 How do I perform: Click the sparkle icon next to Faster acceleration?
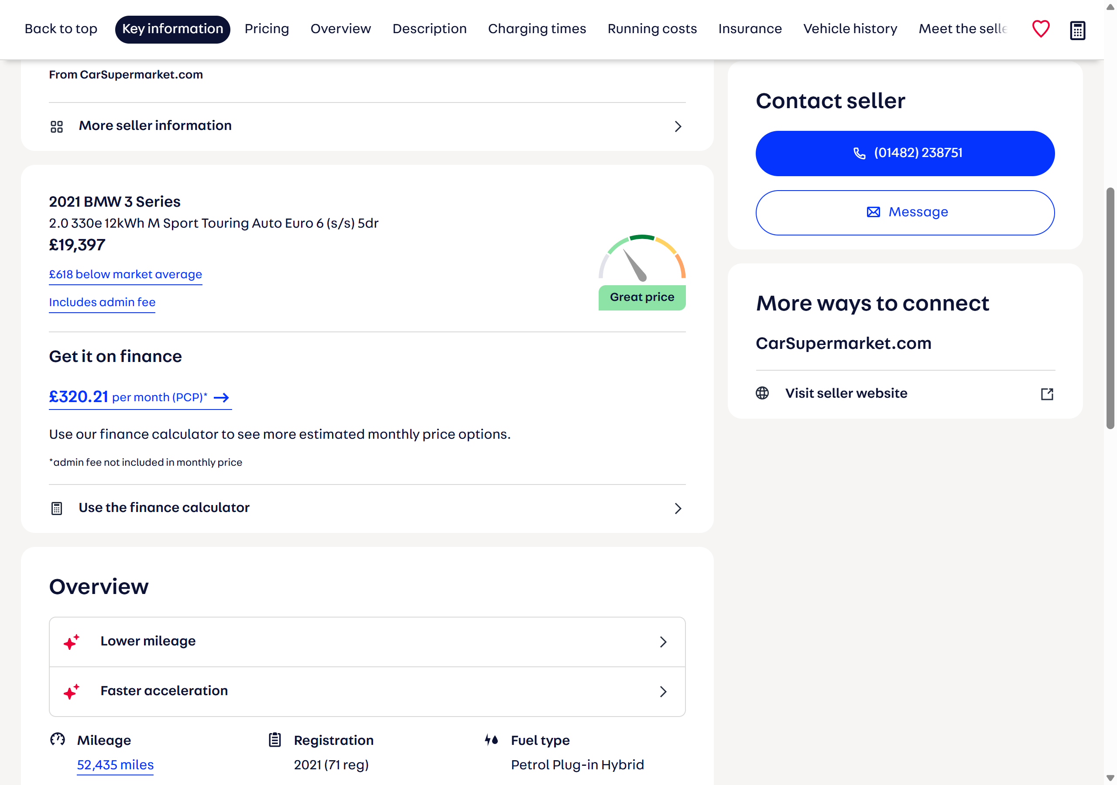click(x=72, y=691)
